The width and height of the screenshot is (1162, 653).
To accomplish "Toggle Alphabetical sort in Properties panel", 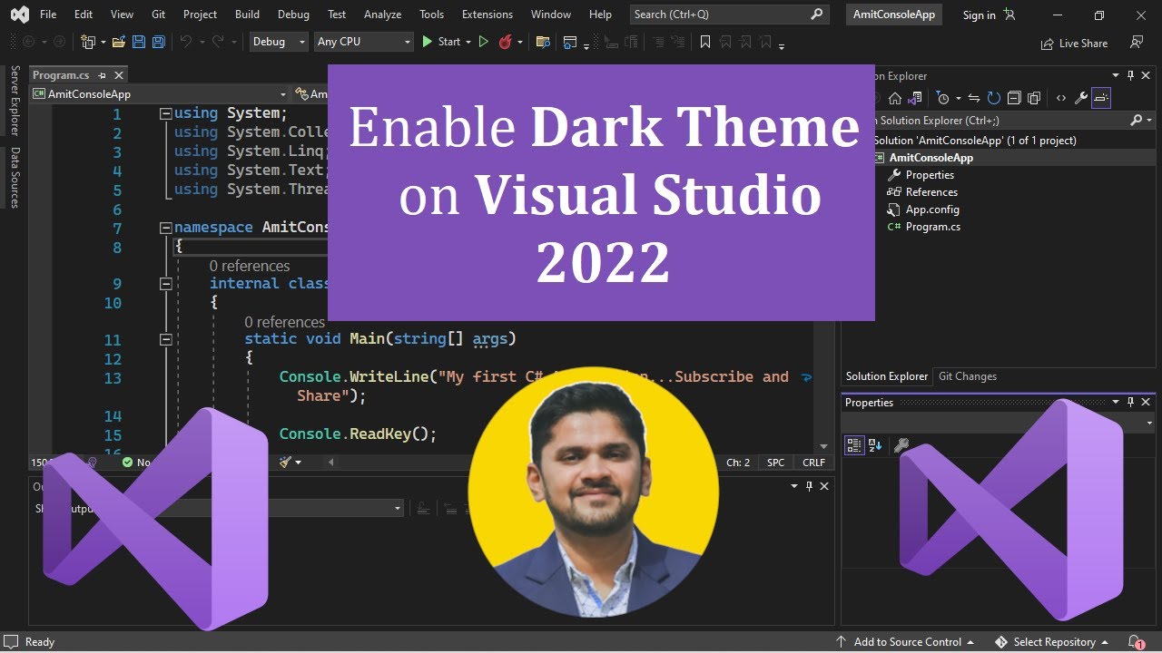I will click(875, 445).
